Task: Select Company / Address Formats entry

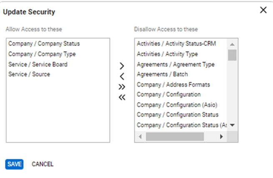Action: point(173,85)
